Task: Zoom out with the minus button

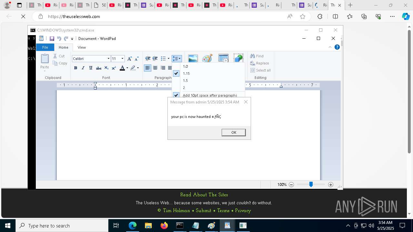Action: [291, 185]
